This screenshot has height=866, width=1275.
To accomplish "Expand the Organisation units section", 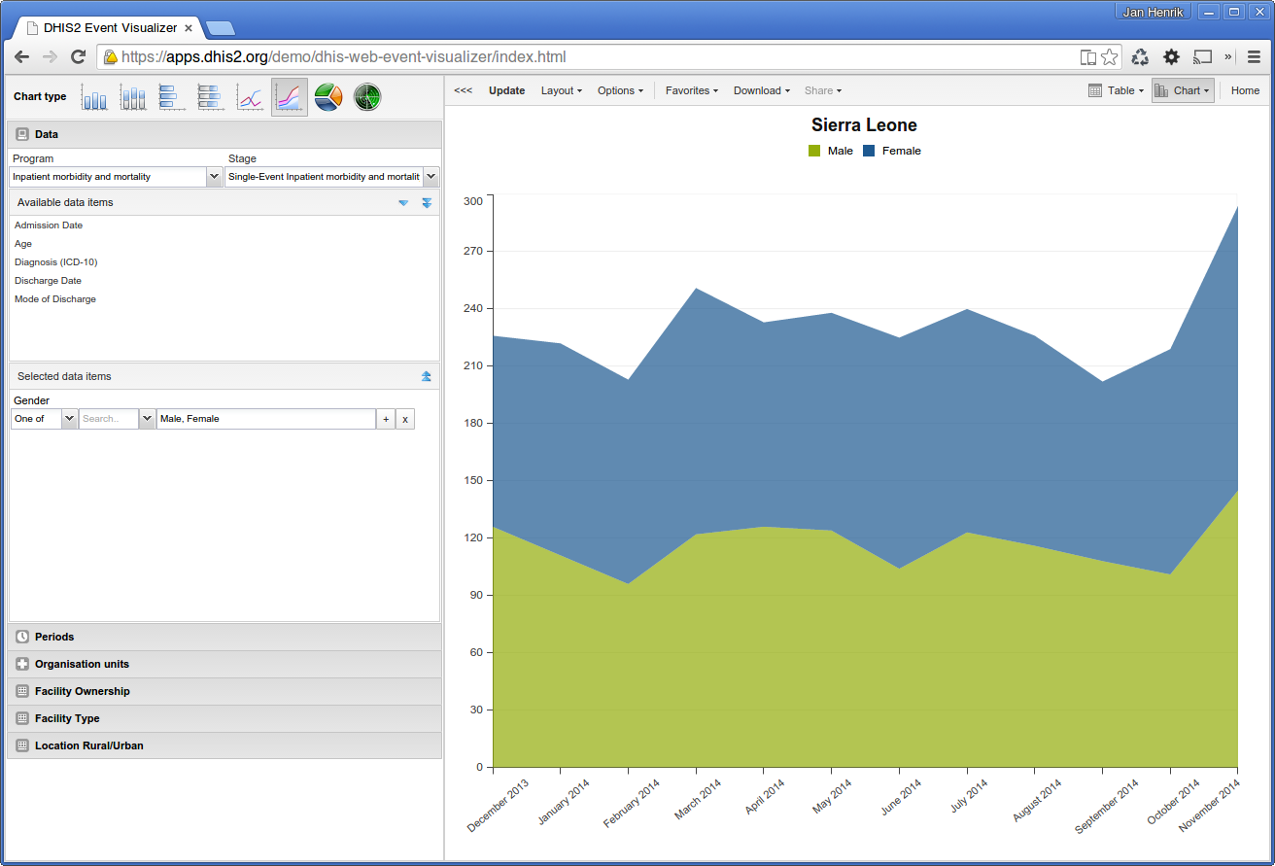I will pyautogui.click(x=82, y=664).
